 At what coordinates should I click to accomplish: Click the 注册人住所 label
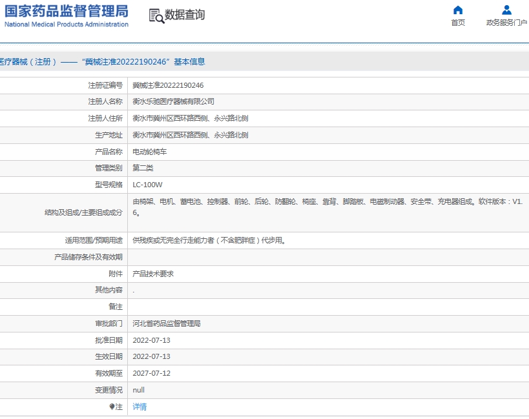pyautogui.click(x=105, y=118)
